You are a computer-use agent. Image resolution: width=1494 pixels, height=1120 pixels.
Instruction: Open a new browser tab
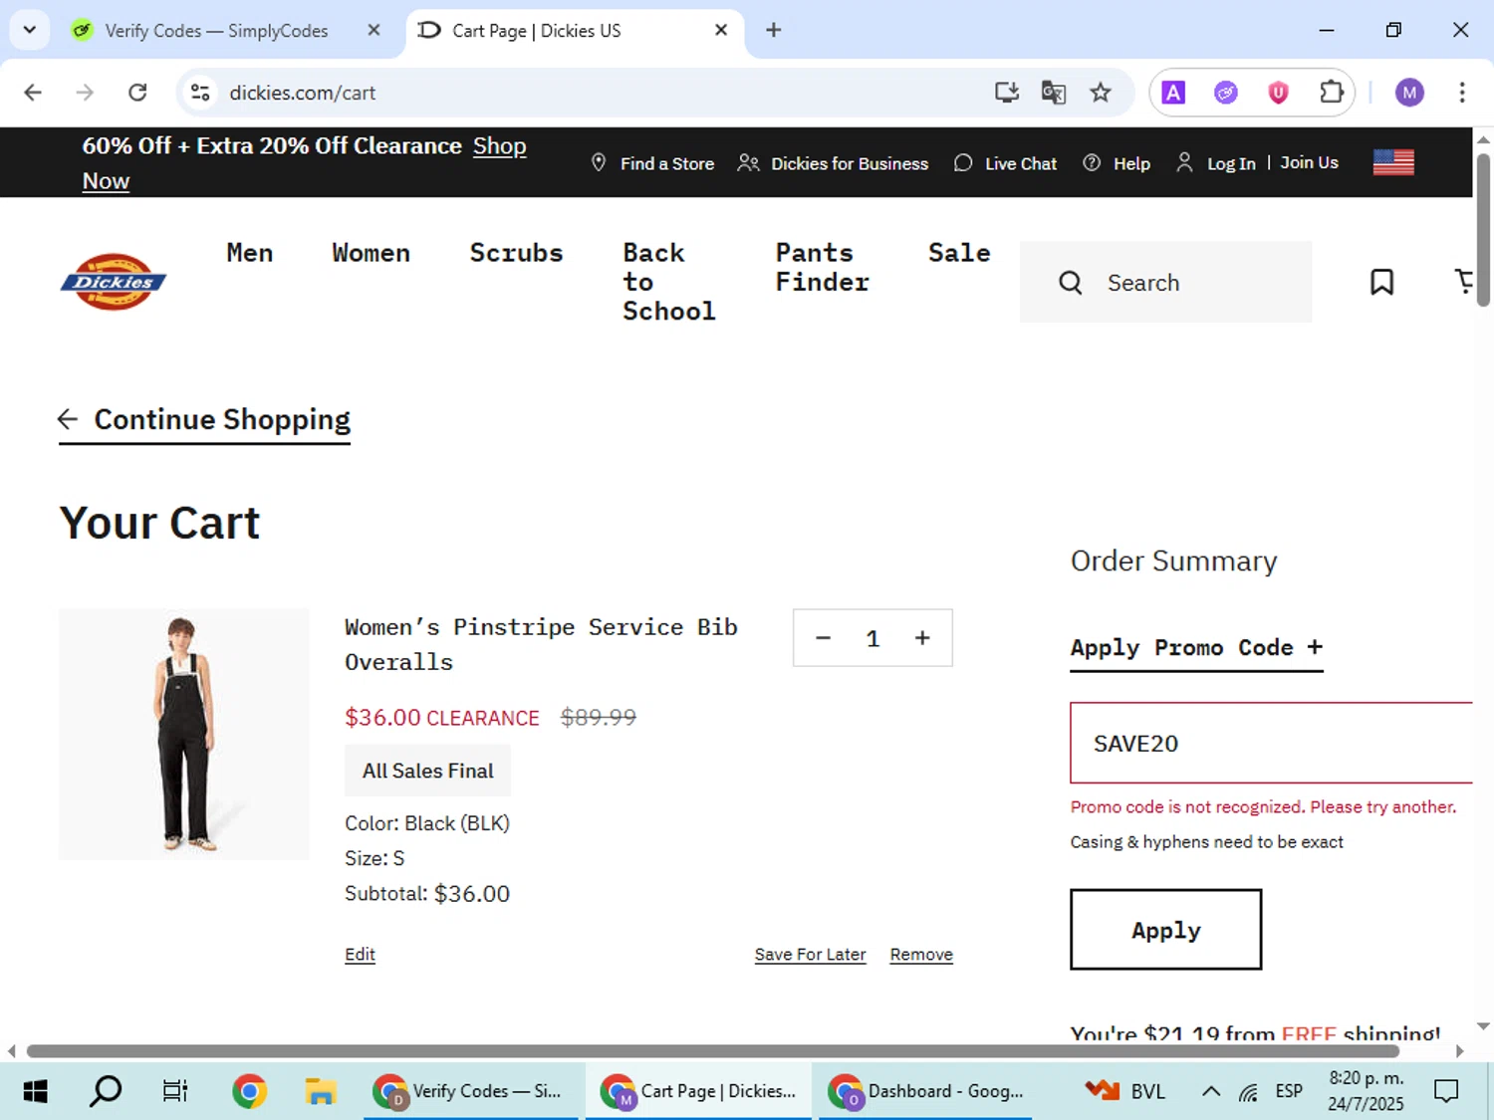pyautogui.click(x=773, y=30)
